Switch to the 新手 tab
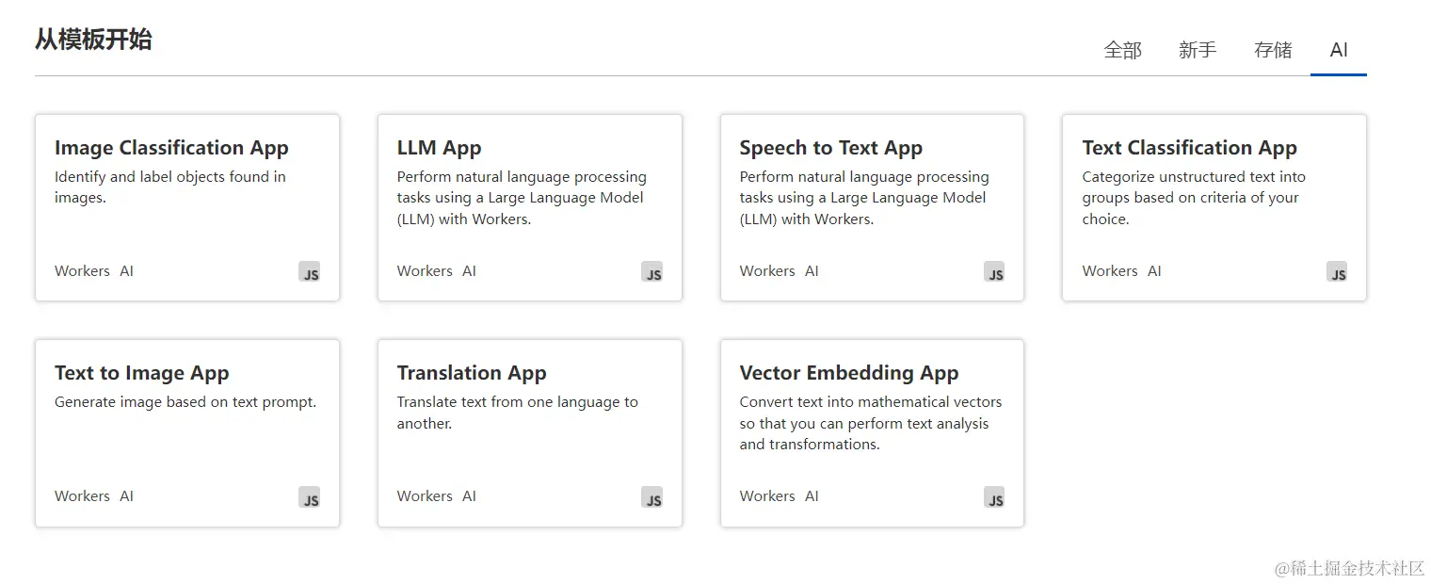 pos(1198,50)
